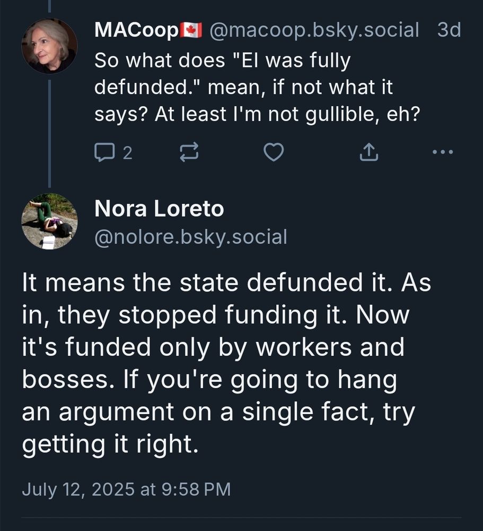
Task: Open the three-dot more options menu
Action: [443, 153]
